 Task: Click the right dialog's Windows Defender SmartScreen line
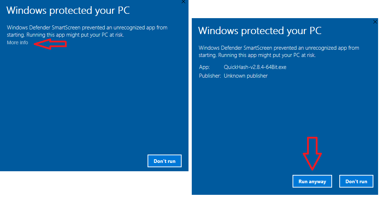point(279,48)
